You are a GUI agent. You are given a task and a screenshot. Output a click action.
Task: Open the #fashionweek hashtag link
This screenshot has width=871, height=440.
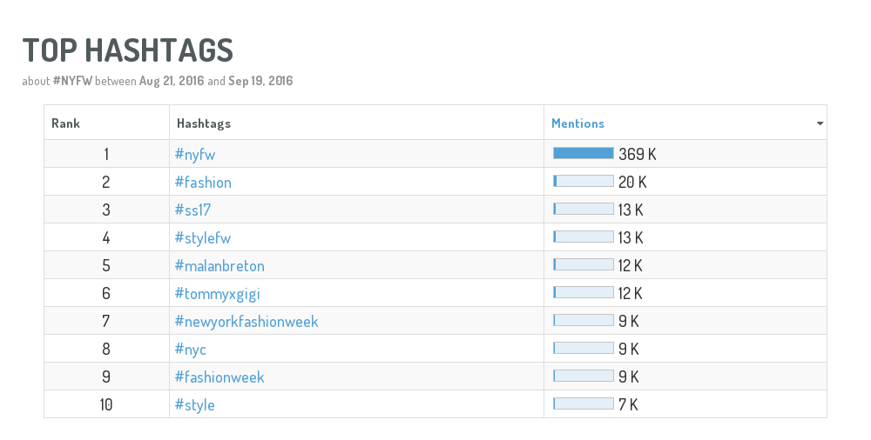pyautogui.click(x=219, y=377)
